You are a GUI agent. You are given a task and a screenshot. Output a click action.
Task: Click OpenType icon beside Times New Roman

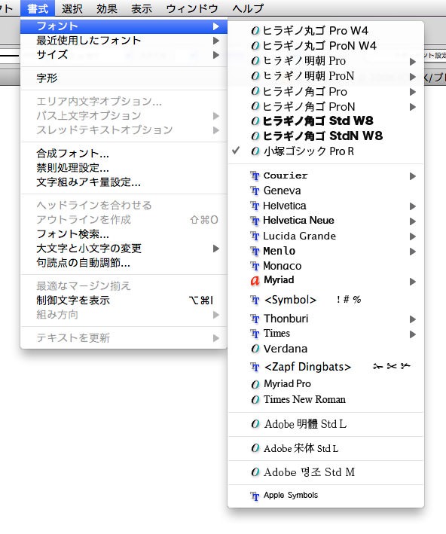click(x=255, y=399)
